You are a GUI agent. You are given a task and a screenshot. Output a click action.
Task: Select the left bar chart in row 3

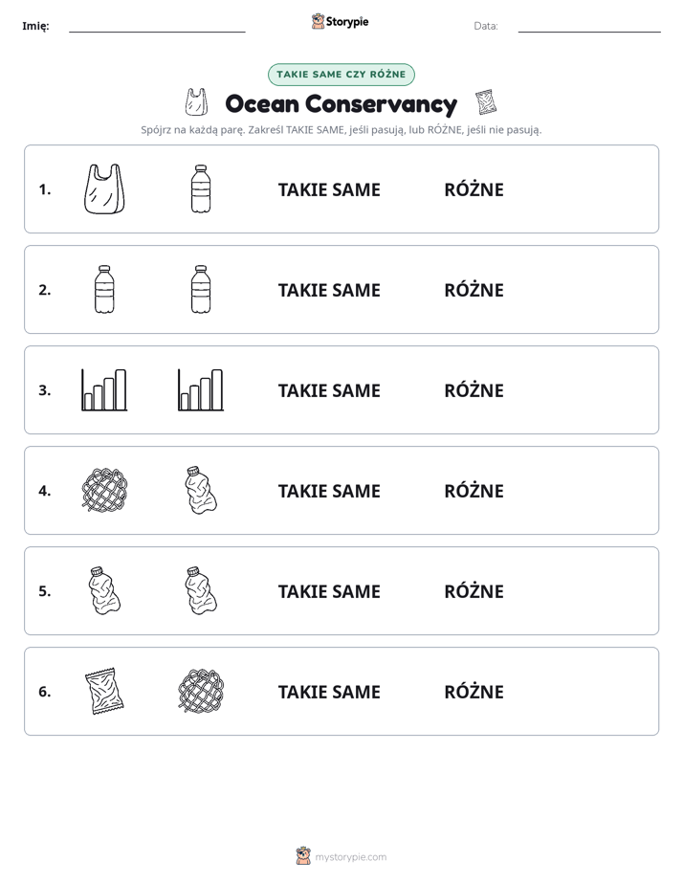pyautogui.click(x=104, y=389)
